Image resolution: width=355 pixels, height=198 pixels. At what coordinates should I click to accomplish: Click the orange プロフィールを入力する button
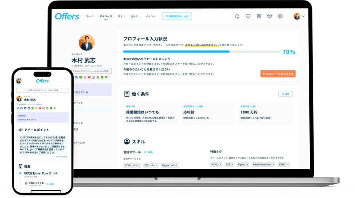278,74
